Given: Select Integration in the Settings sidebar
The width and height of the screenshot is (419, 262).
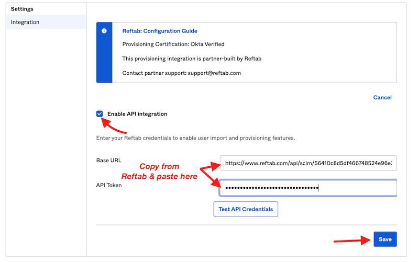Looking at the screenshot, I should [x=25, y=22].
